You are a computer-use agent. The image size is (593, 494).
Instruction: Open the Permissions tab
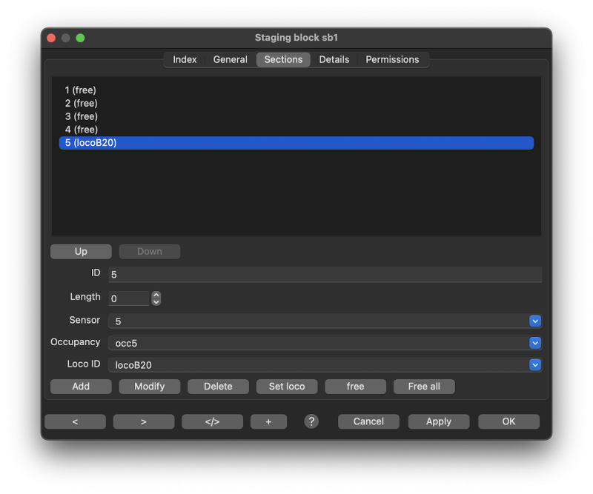click(x=392, y=60)
